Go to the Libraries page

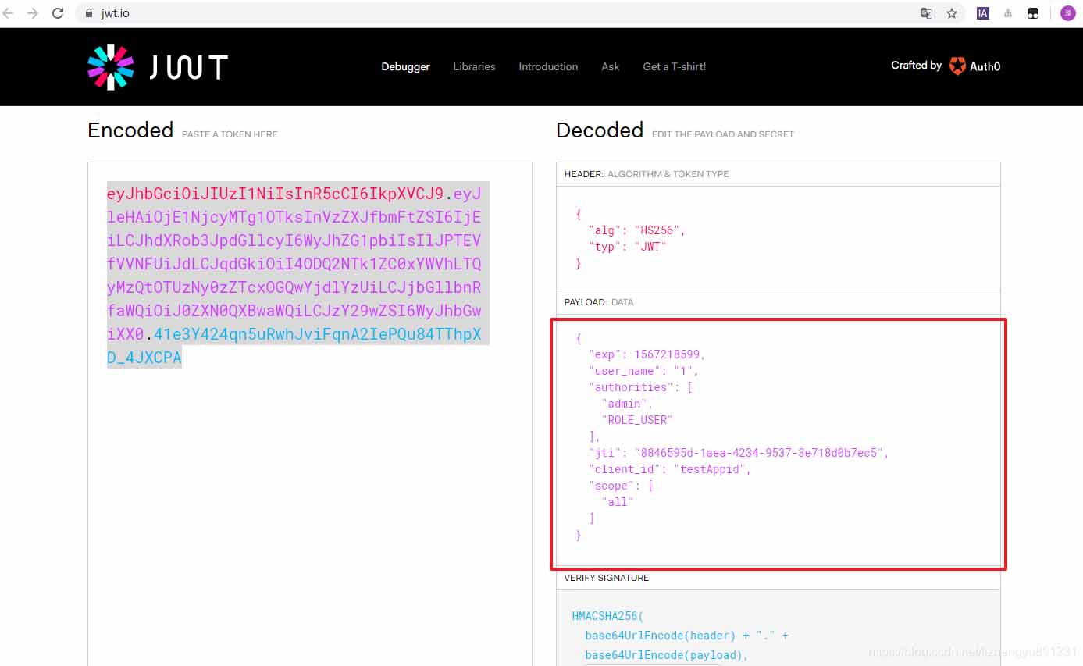point(474,66)
